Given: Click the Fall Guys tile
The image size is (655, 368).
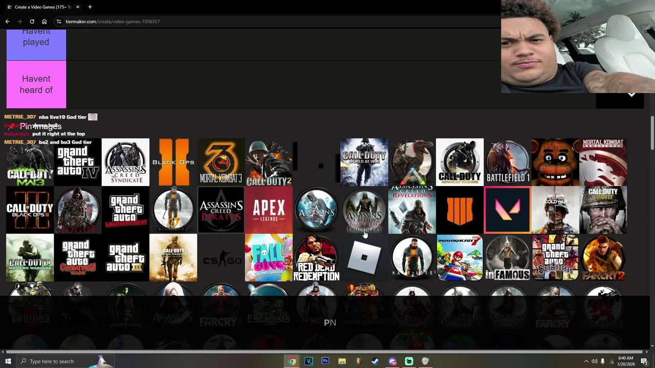Looking at the screenshot, I should [269, 258].
